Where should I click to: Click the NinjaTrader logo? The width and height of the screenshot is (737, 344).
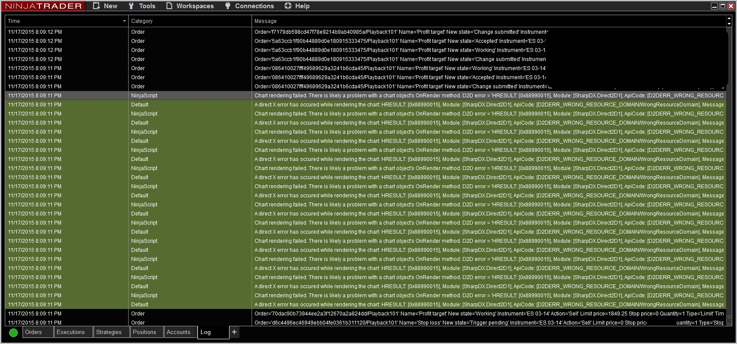43,6
